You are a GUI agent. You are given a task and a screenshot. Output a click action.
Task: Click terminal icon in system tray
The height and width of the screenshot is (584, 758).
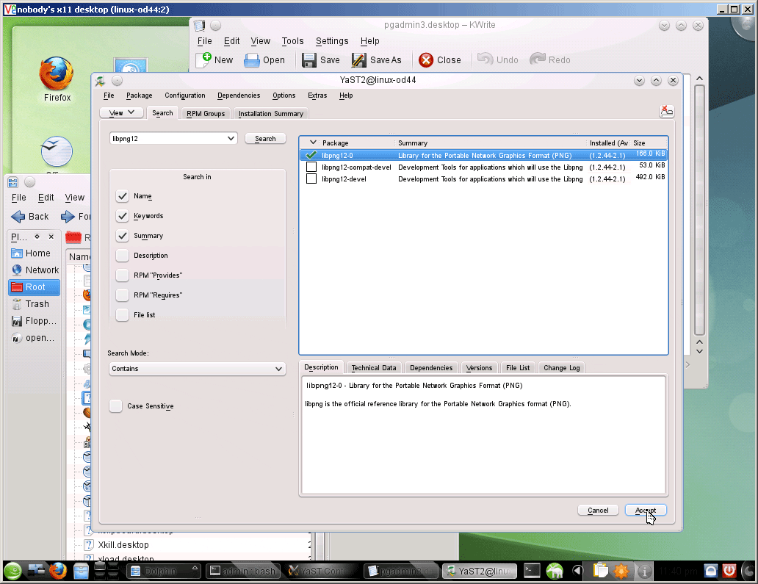click(x=533, y=571)
